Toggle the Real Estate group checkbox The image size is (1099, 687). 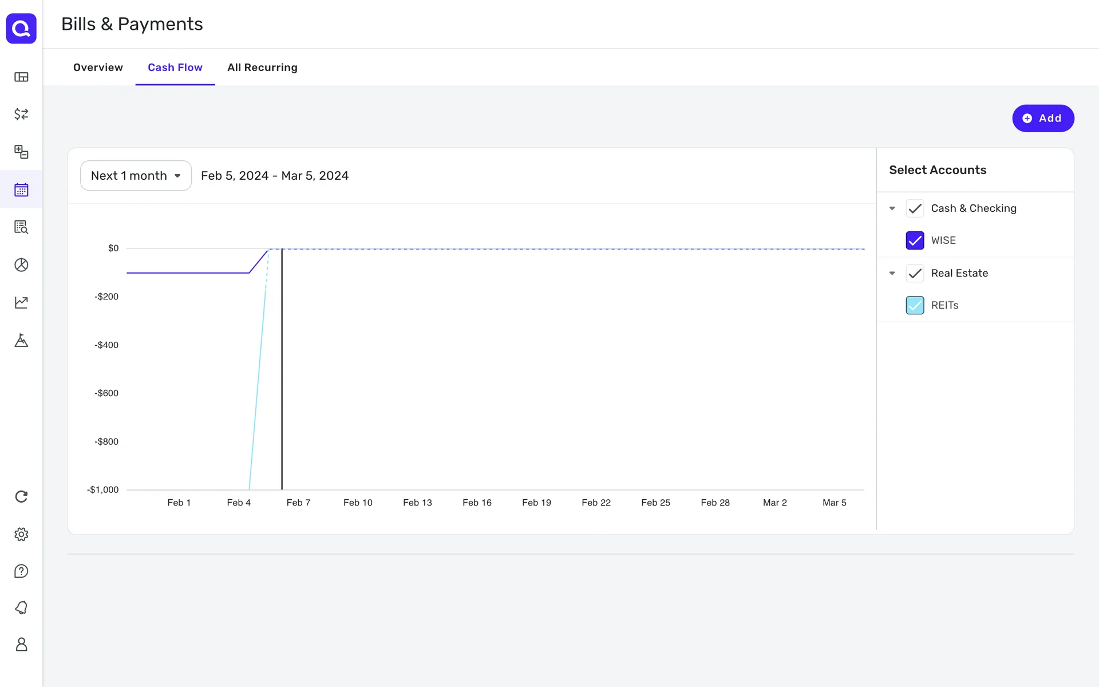pos(915,273)
